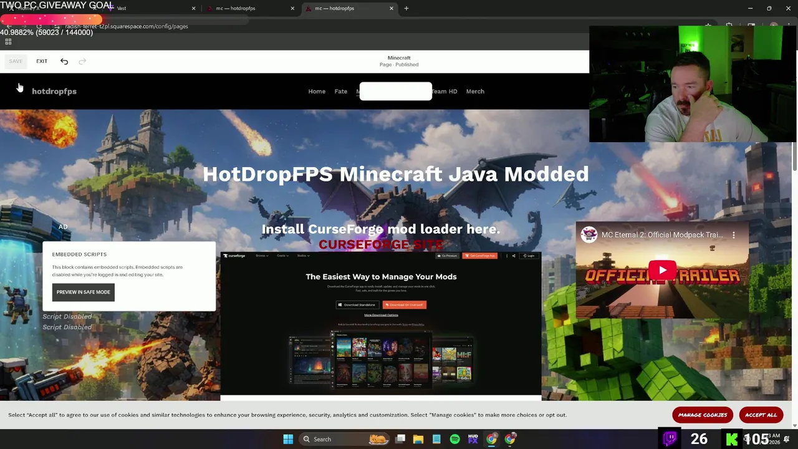Undo the last edit in Squarespace

[64, 61]
